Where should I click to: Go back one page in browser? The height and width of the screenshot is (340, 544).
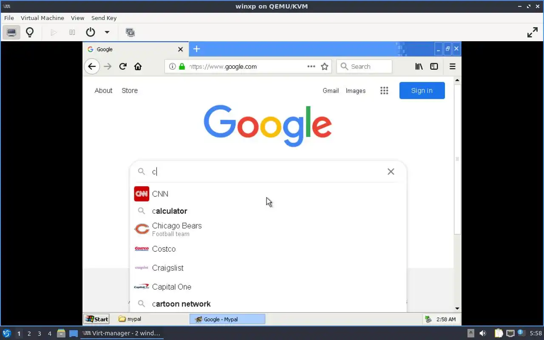(x=92, y=66)
